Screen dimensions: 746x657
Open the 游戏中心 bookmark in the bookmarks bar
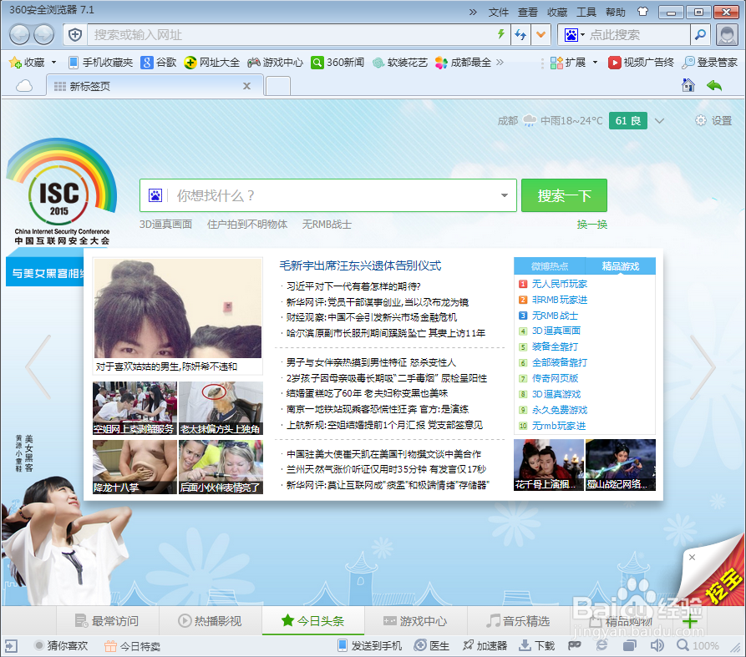click(x=275, y=63)
